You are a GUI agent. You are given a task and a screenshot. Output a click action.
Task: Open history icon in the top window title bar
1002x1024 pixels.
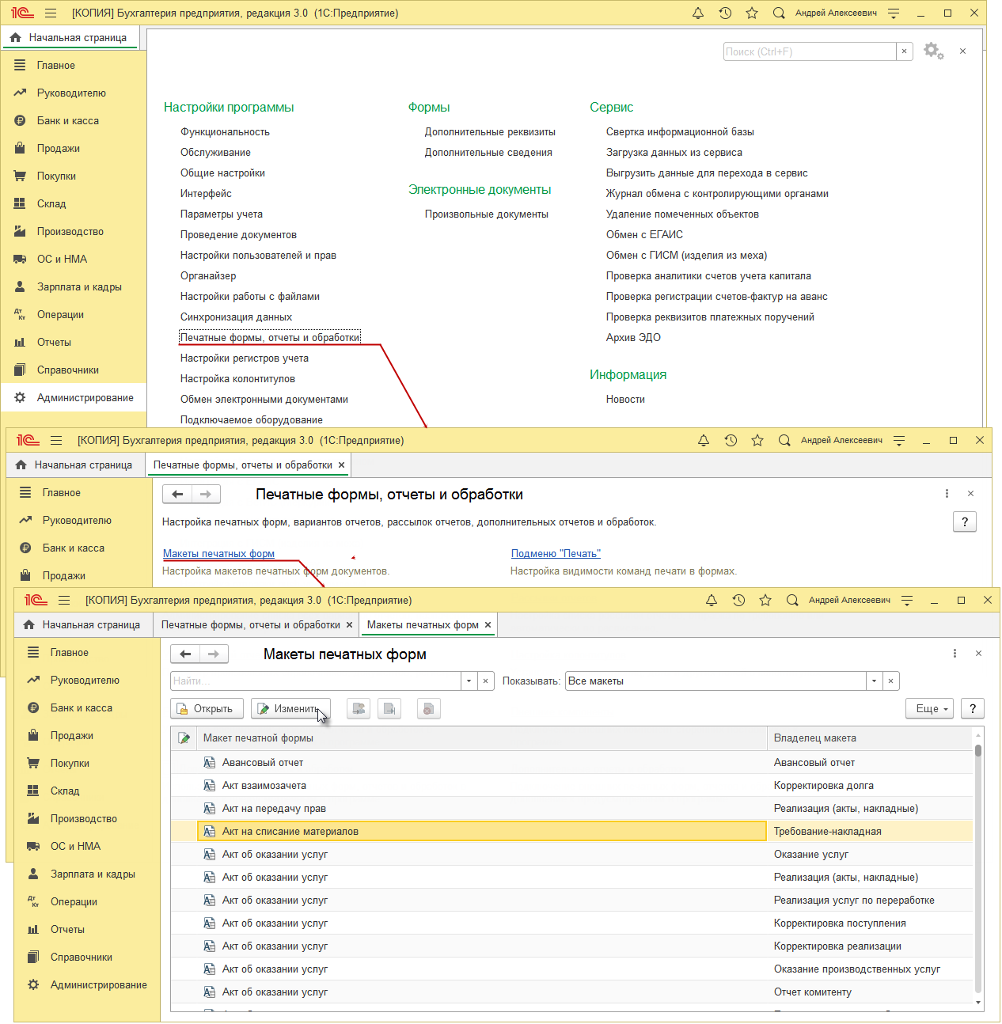point(725,13)
